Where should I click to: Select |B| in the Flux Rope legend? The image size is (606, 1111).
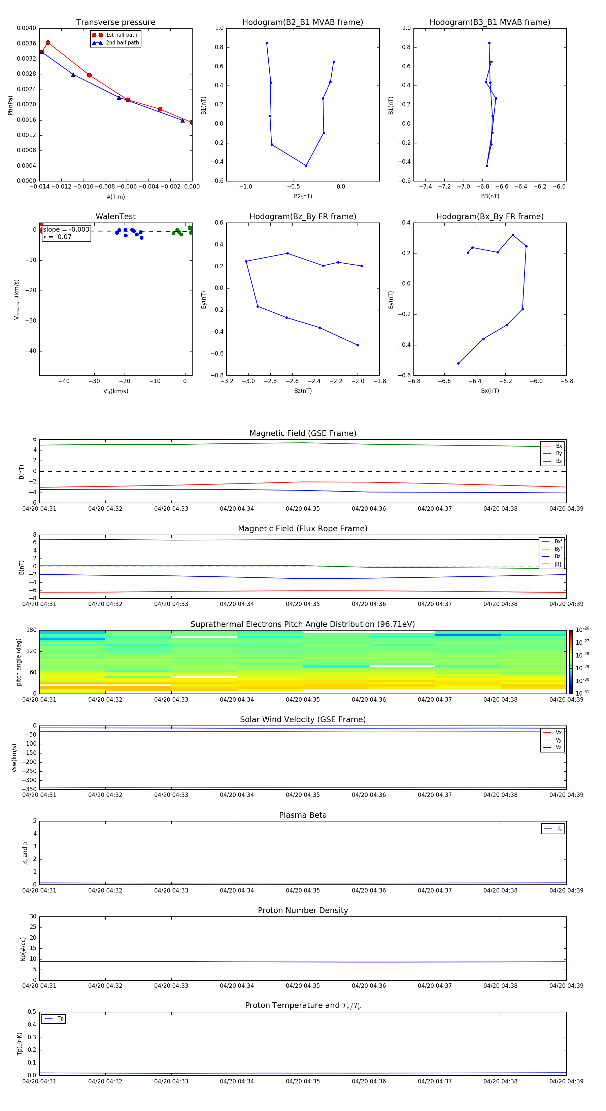[552, 564]
